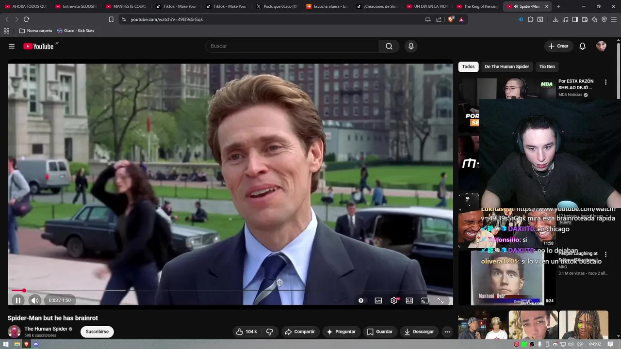Go back in the browser
The image size is (621, 349).
(x=7, y=19)
